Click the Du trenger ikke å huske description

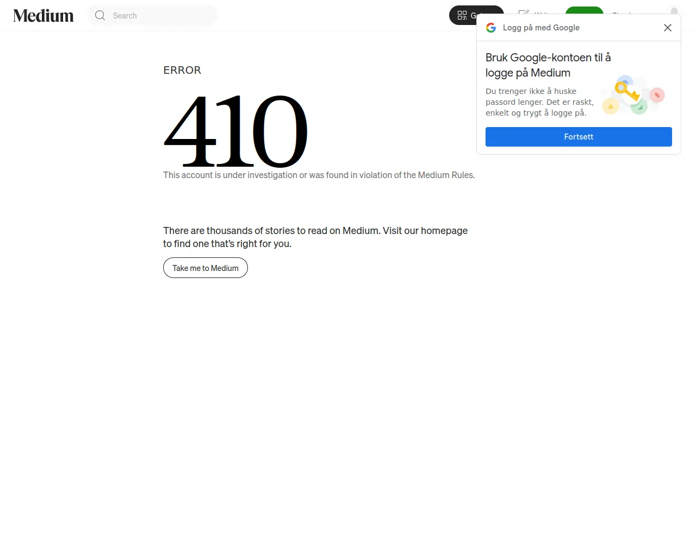539,102
